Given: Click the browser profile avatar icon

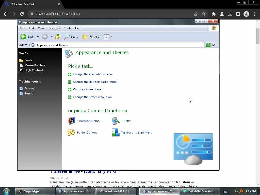Looking at the screenshot, I should tap(246, 14).
